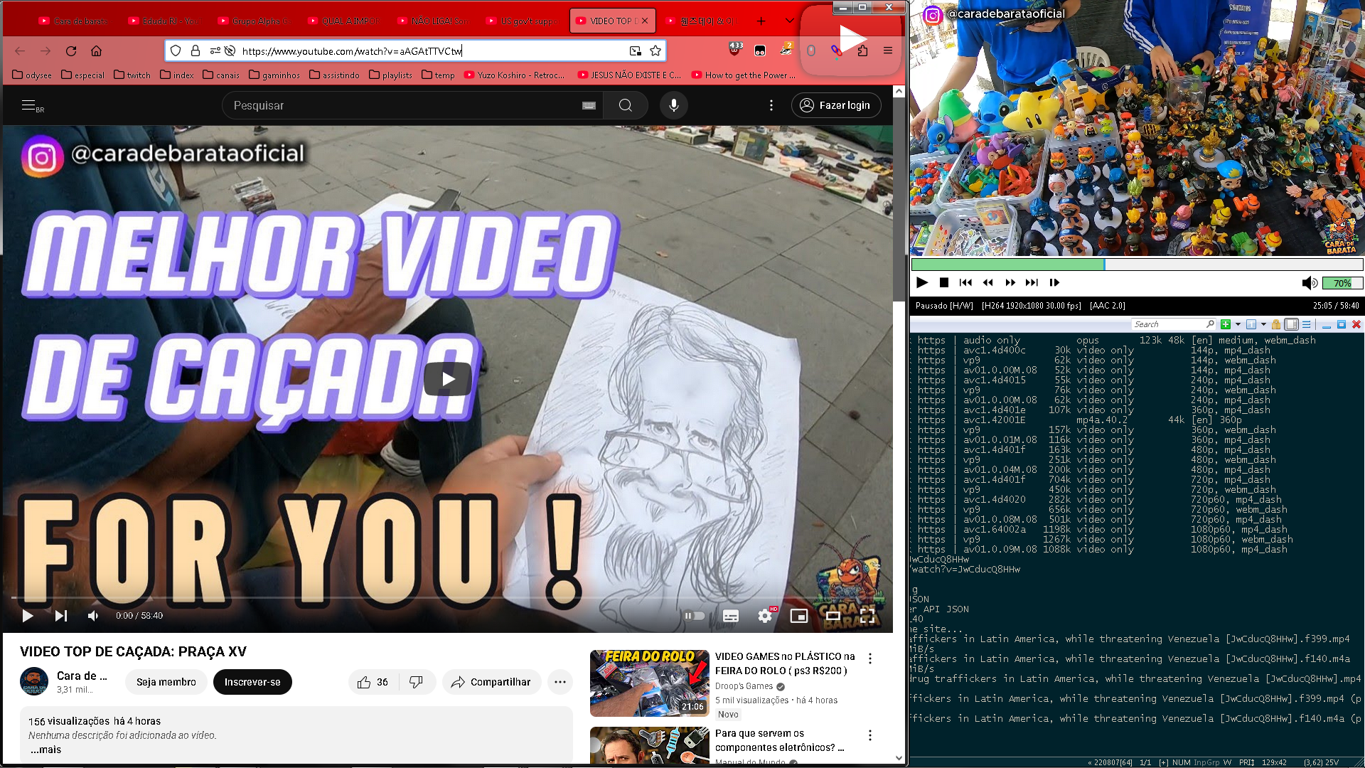Open the Yuzo Koshiro bookmark
1365x768 pixels.
(514, 75)
